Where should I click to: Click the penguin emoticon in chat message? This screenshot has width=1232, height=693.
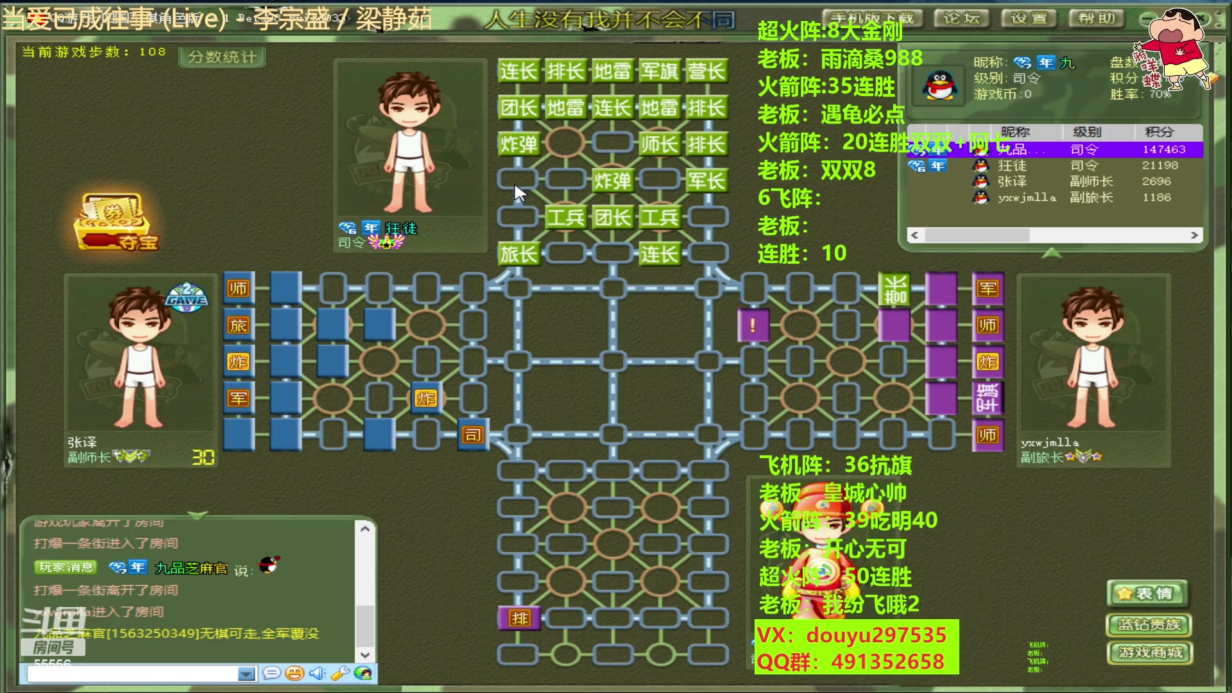269,565
